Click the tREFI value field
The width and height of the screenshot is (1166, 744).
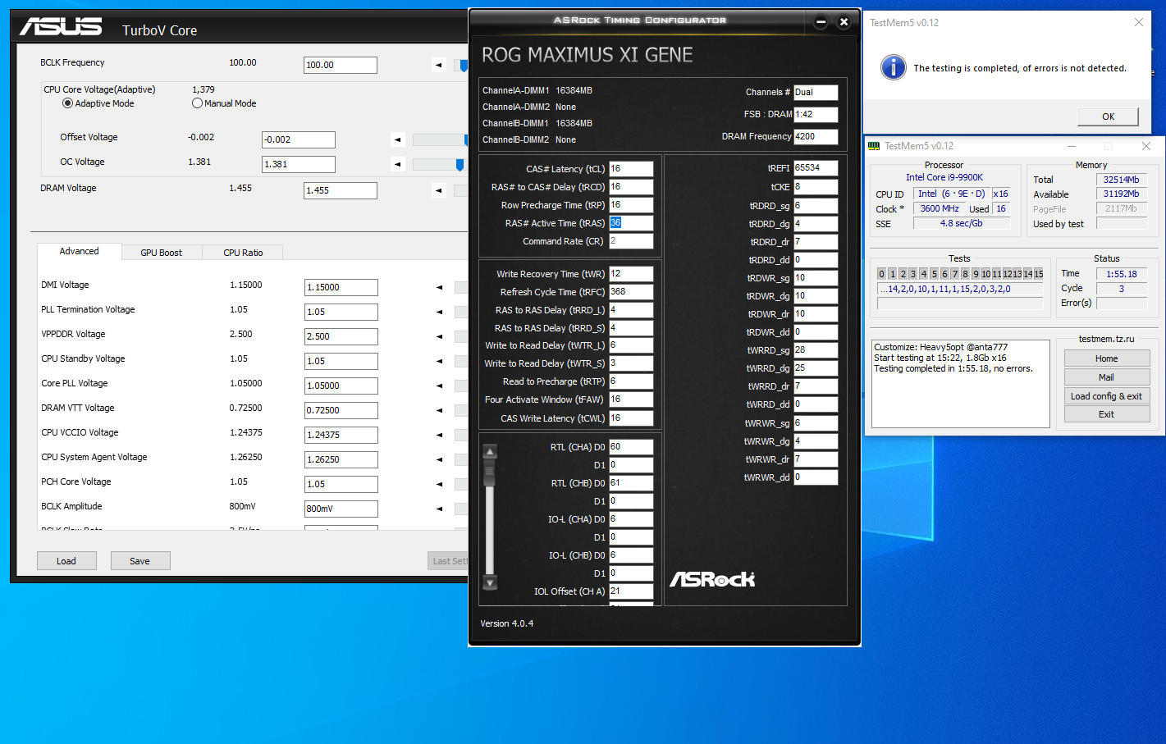tap(816, 168)
